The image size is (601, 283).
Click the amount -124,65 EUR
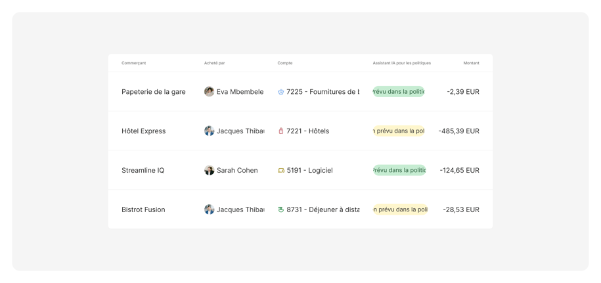click(x=460, y=171)
